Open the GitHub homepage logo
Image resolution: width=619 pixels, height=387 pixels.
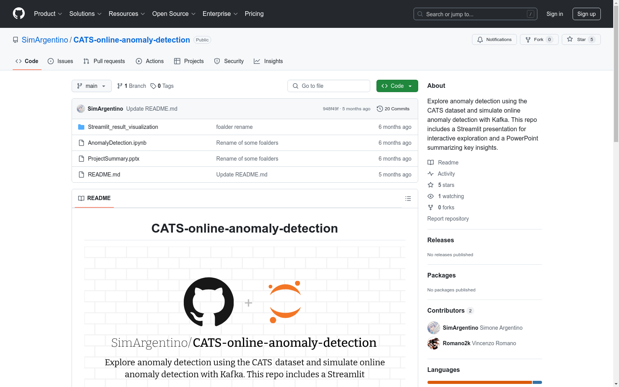[x=19, y=14]
